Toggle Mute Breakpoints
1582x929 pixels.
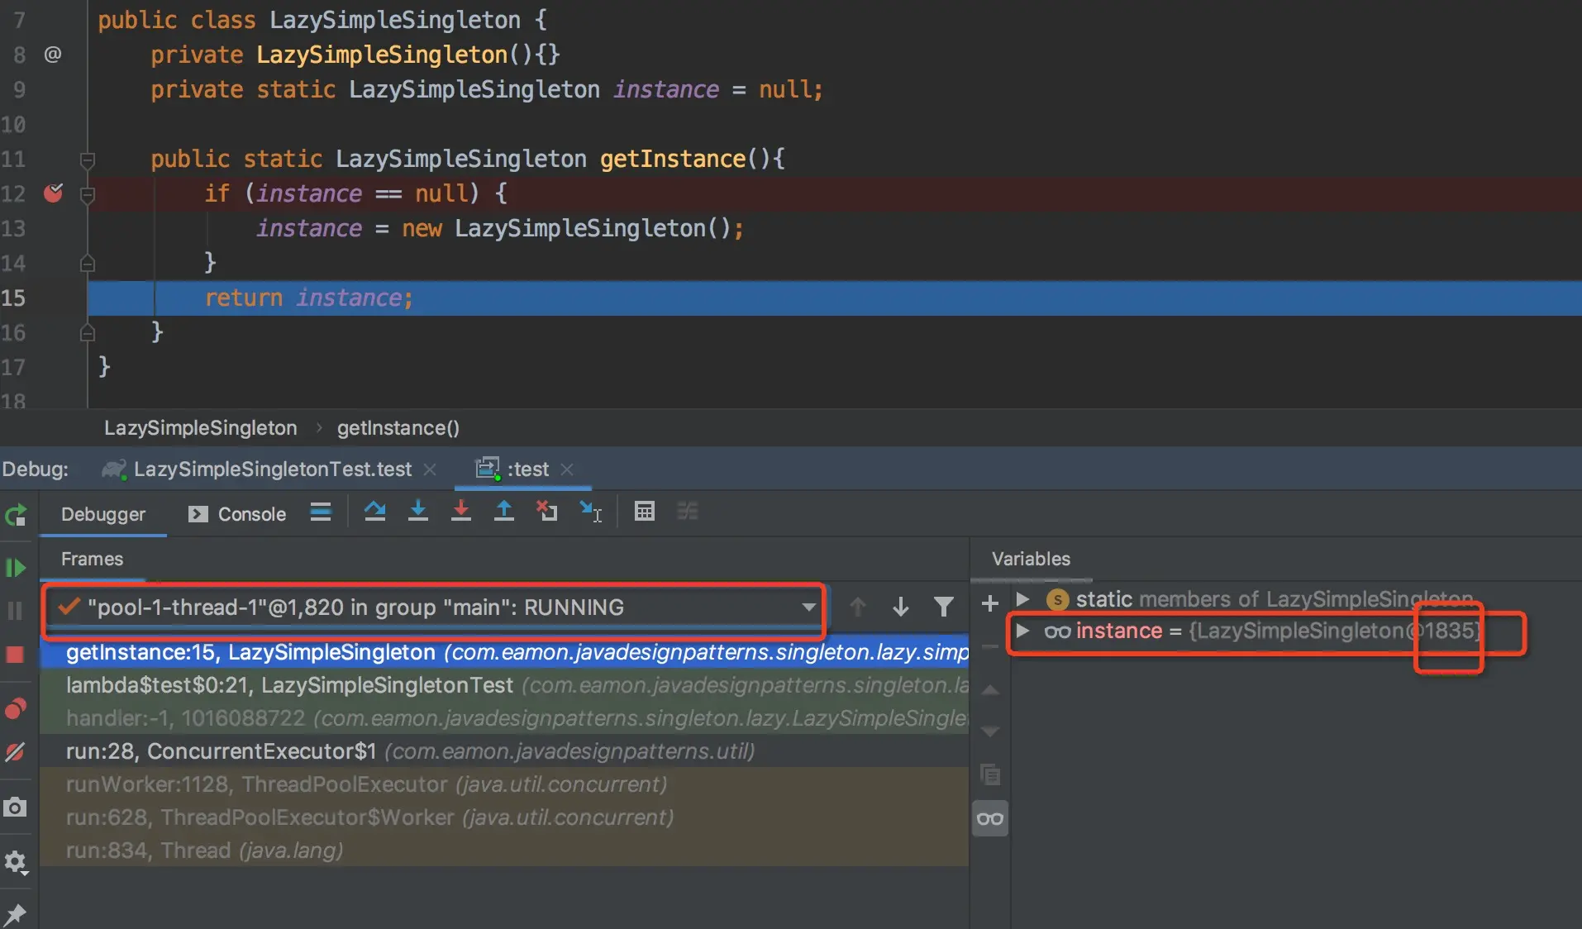click(x=15, y=752)
